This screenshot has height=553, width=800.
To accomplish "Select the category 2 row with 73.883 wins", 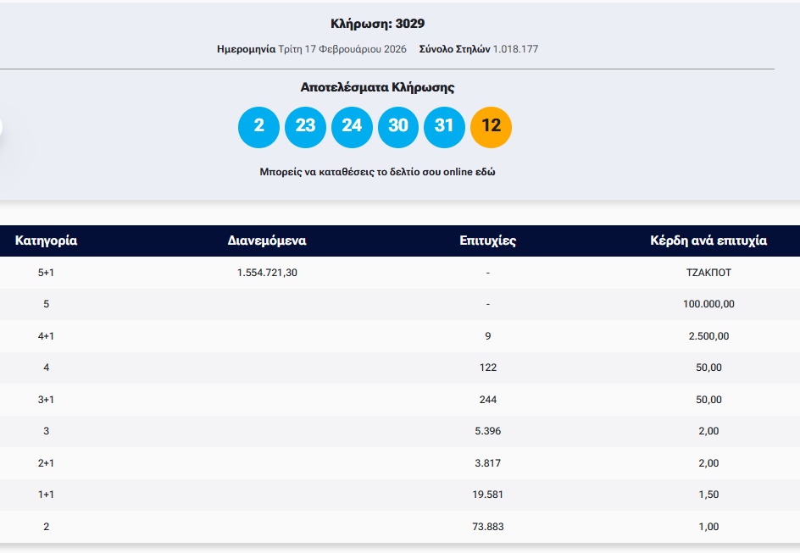I will pos(400,526).
